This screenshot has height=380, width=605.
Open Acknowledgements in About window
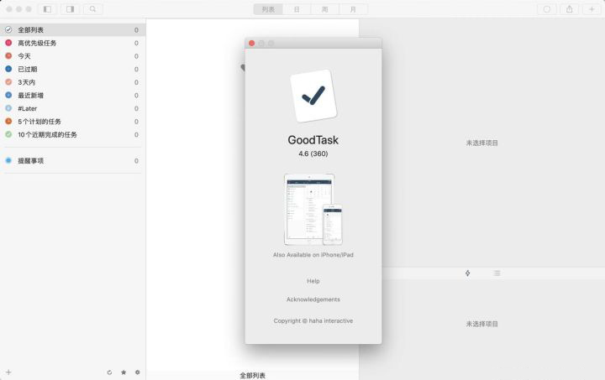(x=313, y=299)
